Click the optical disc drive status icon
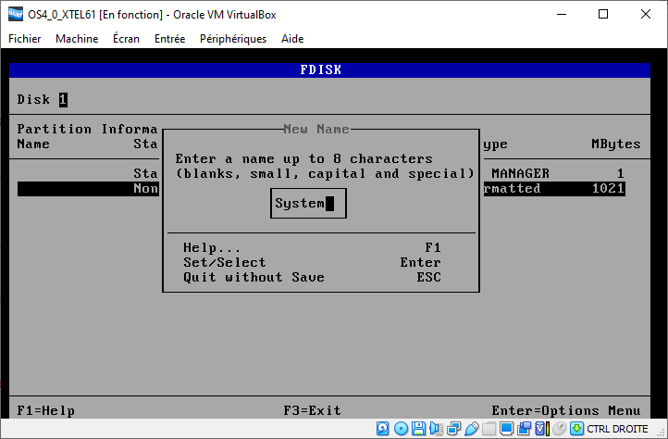This screenshot has width=668, height=439. click(402, 429)
